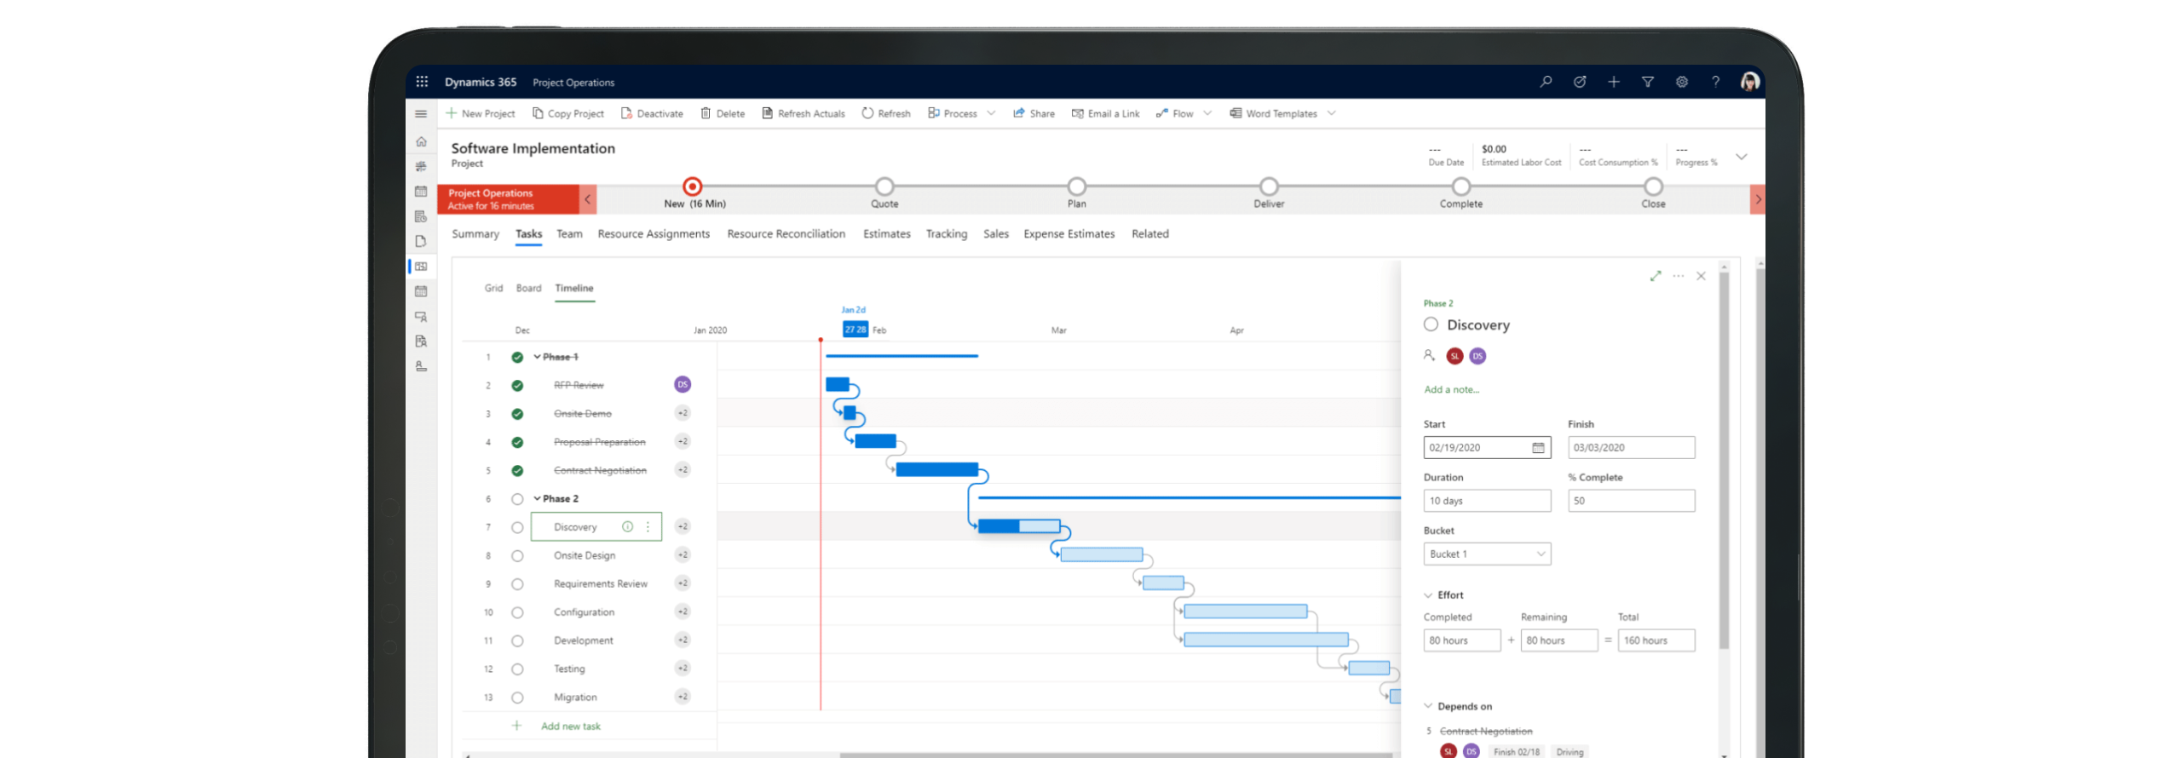Image resolution: width=2160 pixels, height=758 pixels.
Task: Click the Duration field showing 10 days
Action: 1487,501
